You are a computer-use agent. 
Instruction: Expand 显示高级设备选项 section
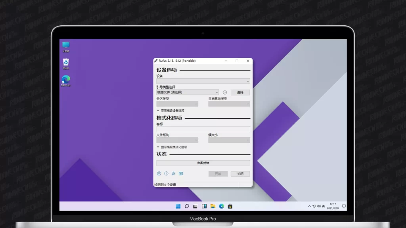point(170,111)
